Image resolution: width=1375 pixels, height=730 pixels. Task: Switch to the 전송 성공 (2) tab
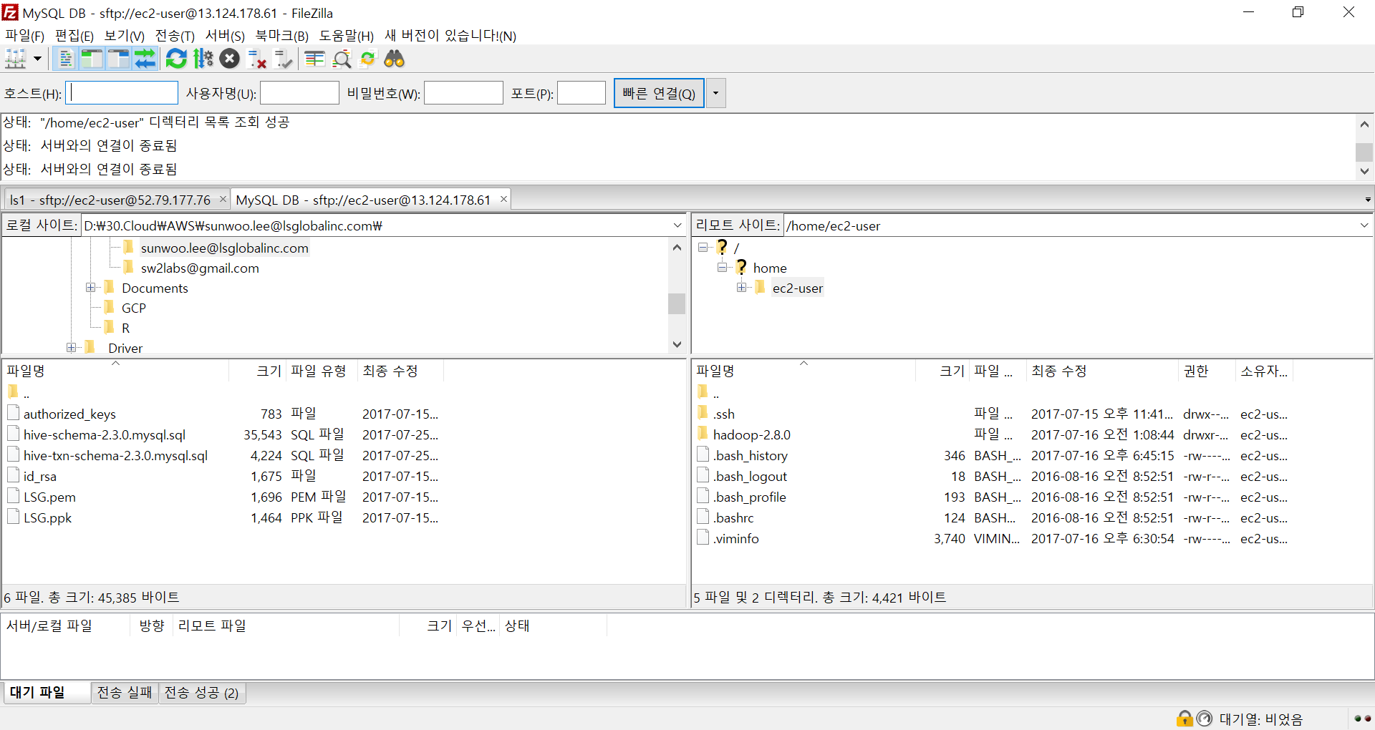coord(202,693)
